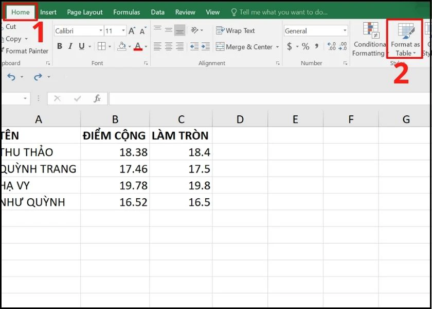Open the Name Box dropdown arrow
The width and height of the screenshot is (432, 309).
[x=25, y=98]
